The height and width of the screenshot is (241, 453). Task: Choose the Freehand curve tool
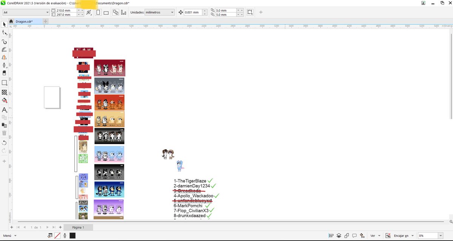[4, 41]
